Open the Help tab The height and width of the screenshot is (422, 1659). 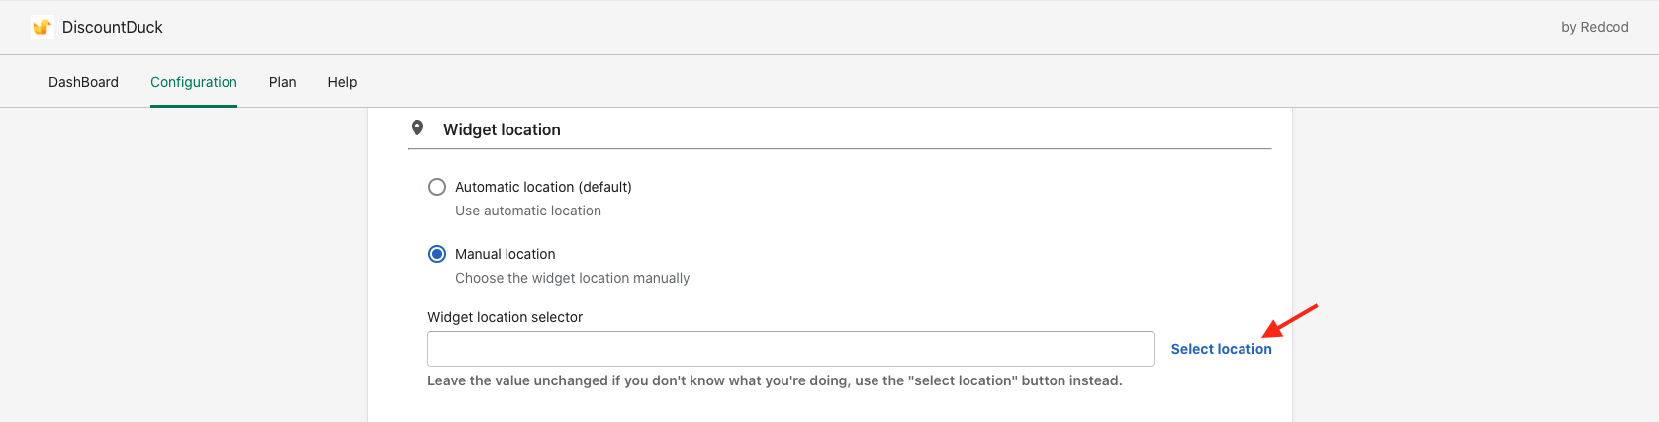click(x=342, y=82)
